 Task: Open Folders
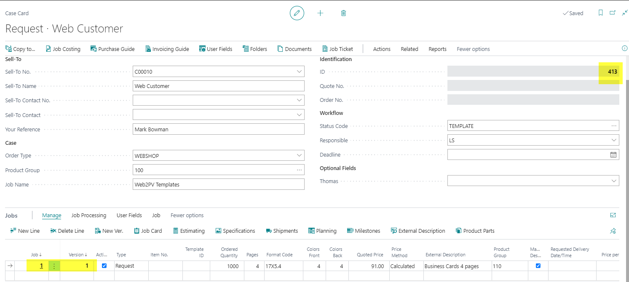pos(255,49)
